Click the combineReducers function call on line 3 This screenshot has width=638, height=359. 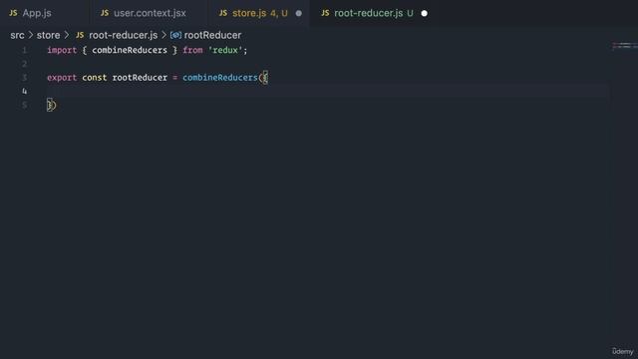[220, 78]
